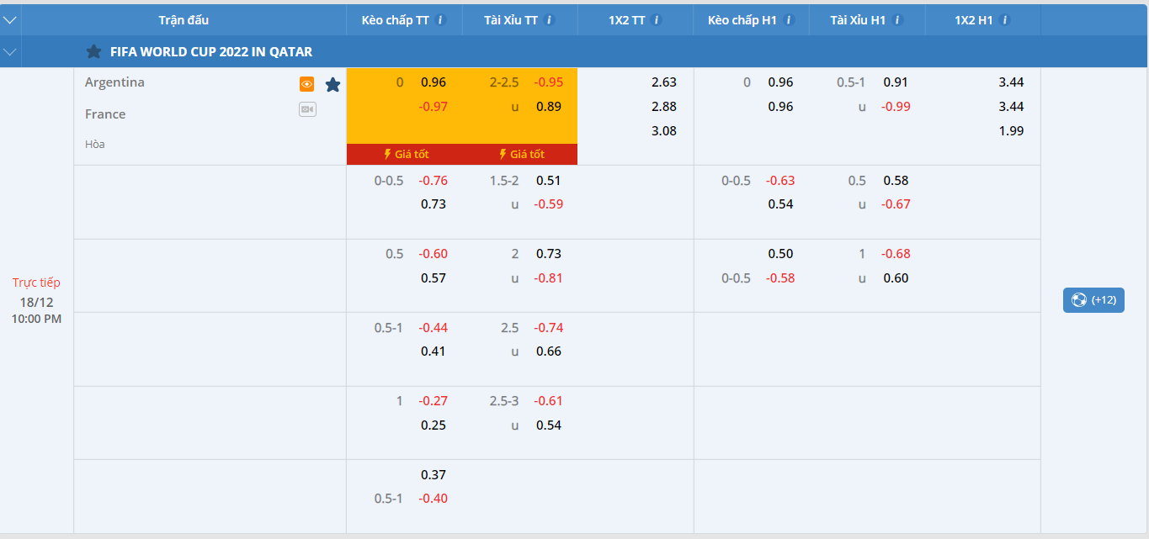1149x539 pixels.
Task: Click the Tài Xỉu H1 column header label
Action: pyautogui.click(x=859, y=20)
